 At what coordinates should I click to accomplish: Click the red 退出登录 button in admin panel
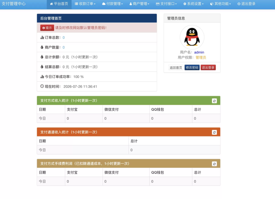point(208,68)
